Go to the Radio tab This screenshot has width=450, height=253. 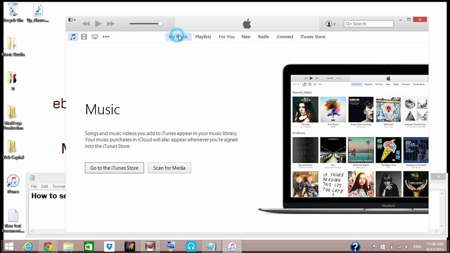coord(264,37)
